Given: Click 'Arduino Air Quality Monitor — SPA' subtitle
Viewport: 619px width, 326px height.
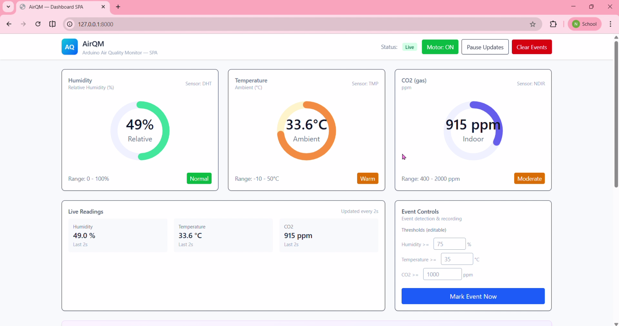Looking at the screenshot, I should [x=120, y=53].
